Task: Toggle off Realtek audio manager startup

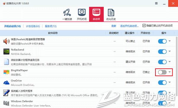Action: tap(162, 41)
